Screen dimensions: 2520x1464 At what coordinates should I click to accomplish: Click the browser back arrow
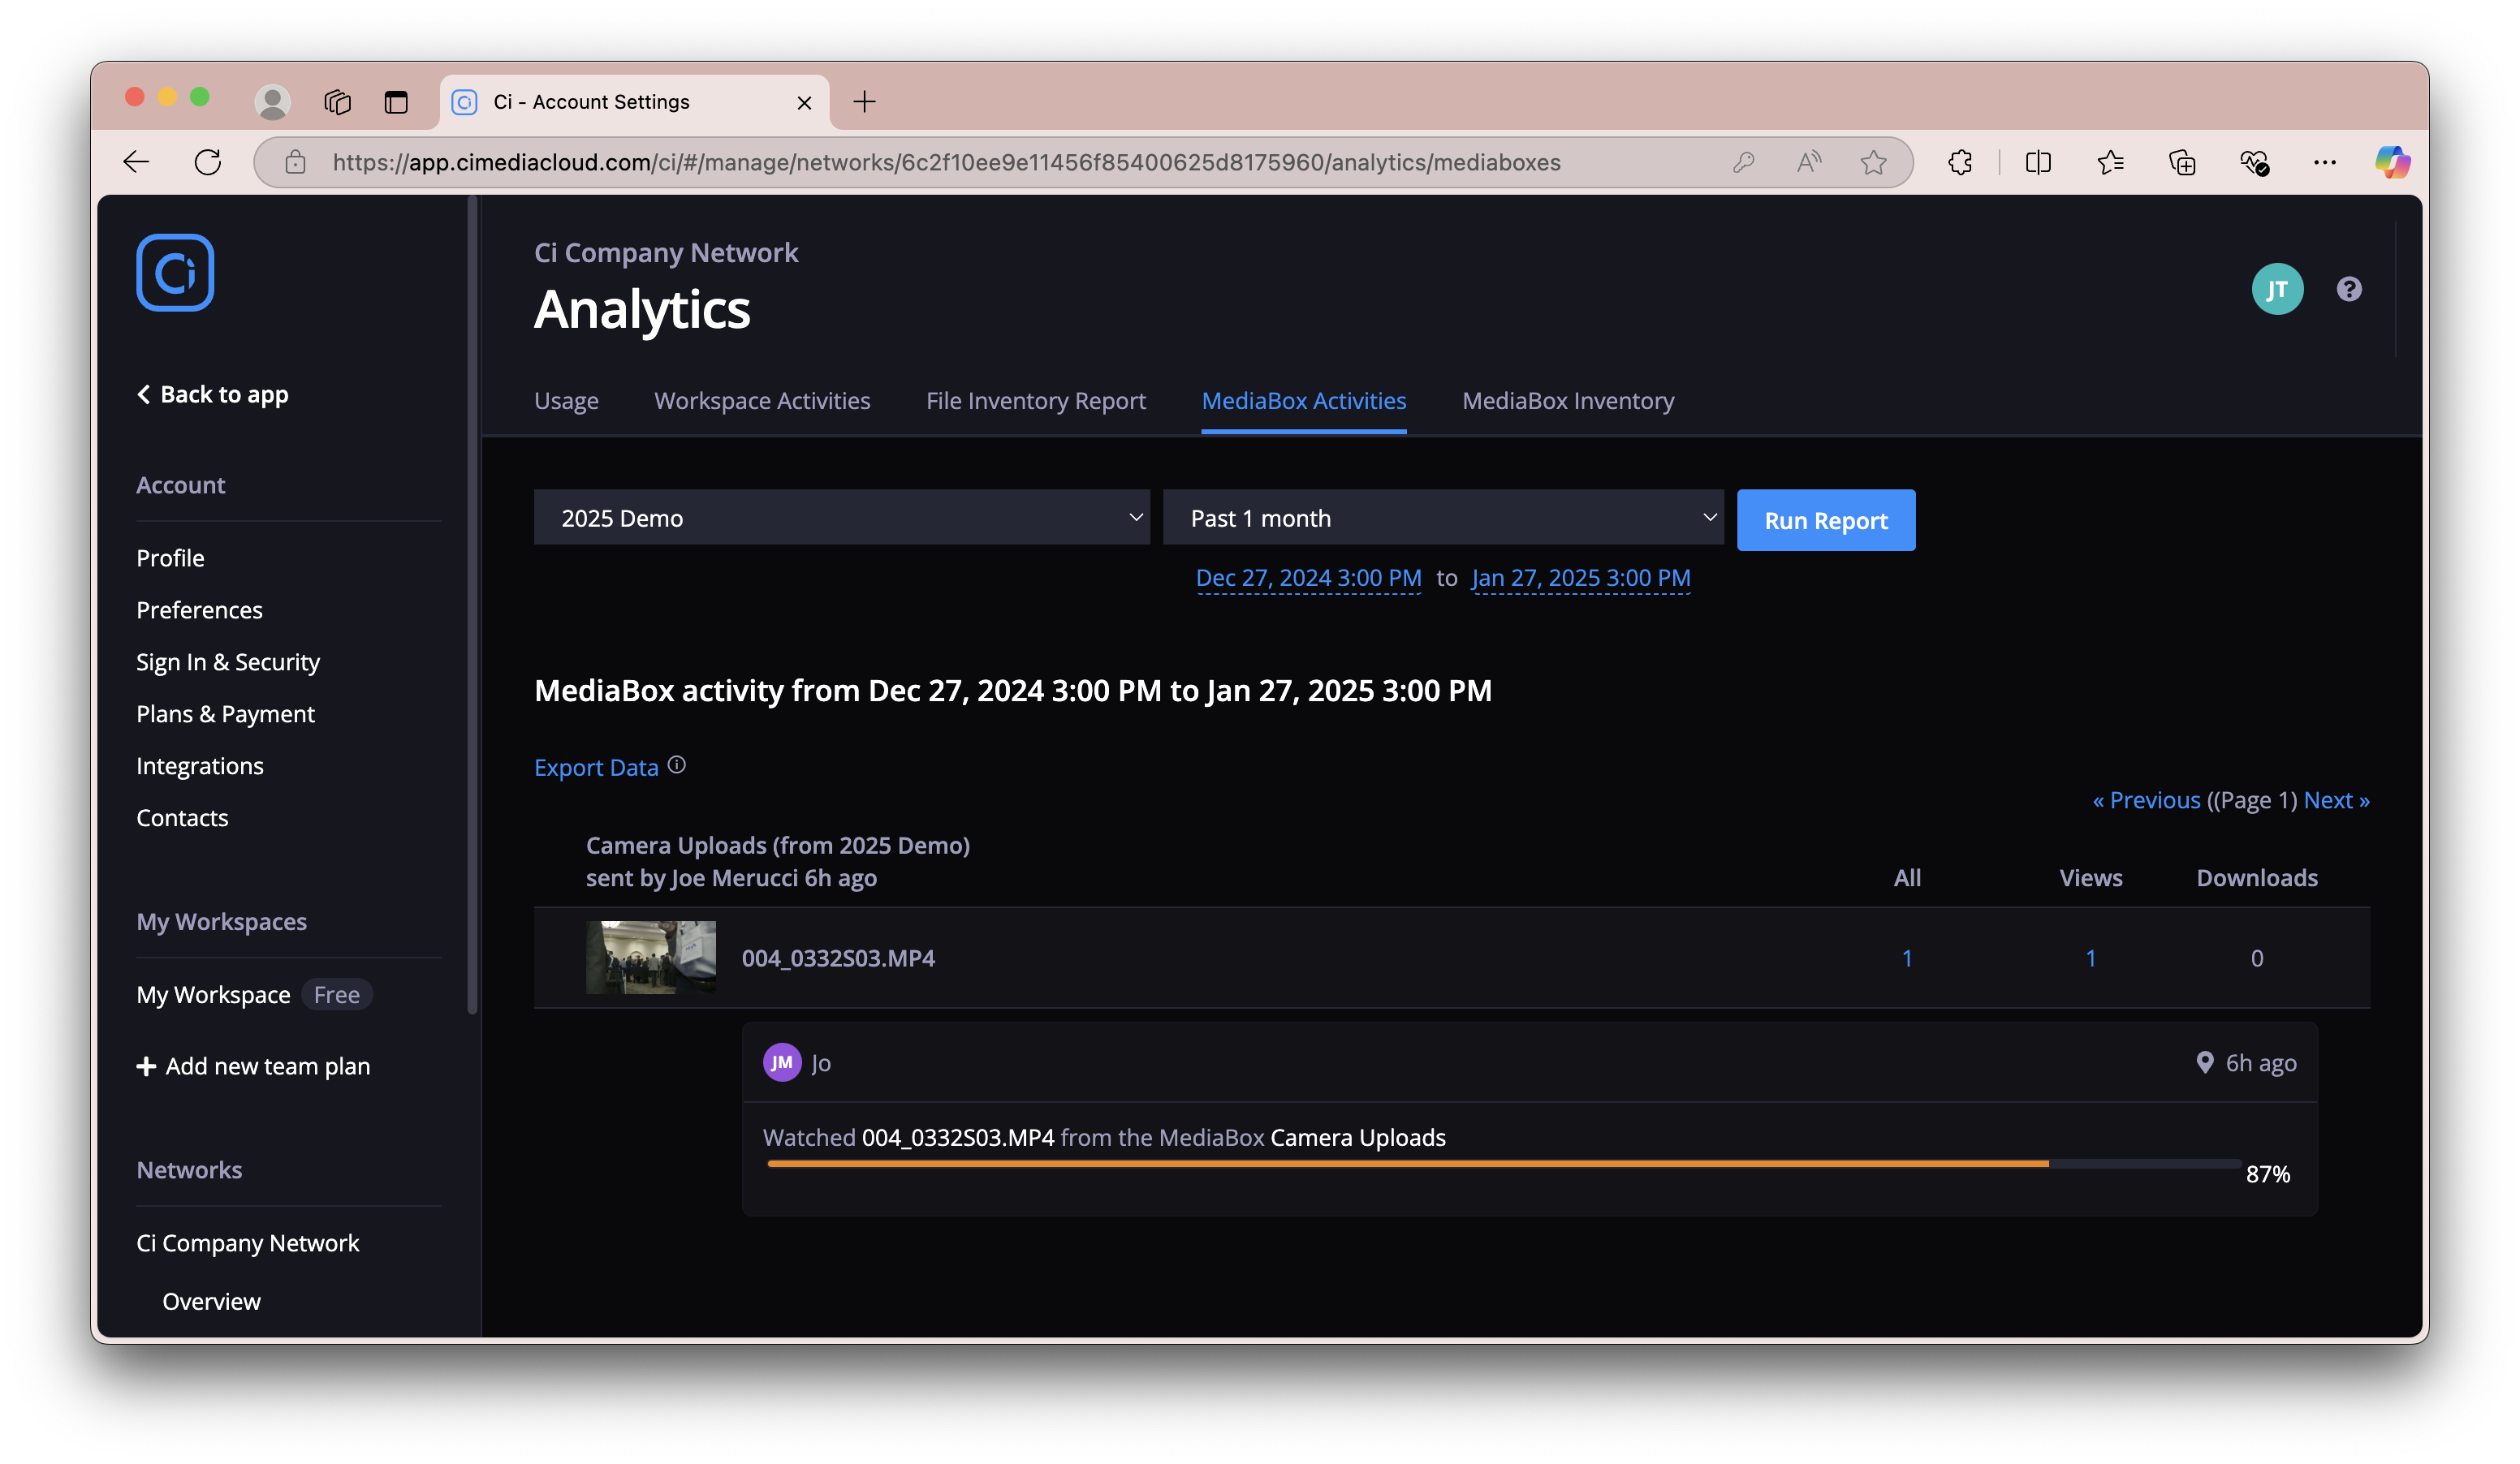[136, 161]
